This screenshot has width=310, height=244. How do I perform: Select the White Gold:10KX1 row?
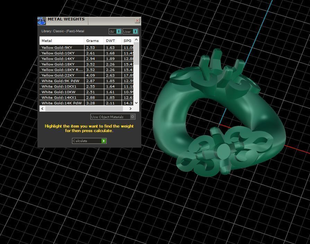(87, 86)
